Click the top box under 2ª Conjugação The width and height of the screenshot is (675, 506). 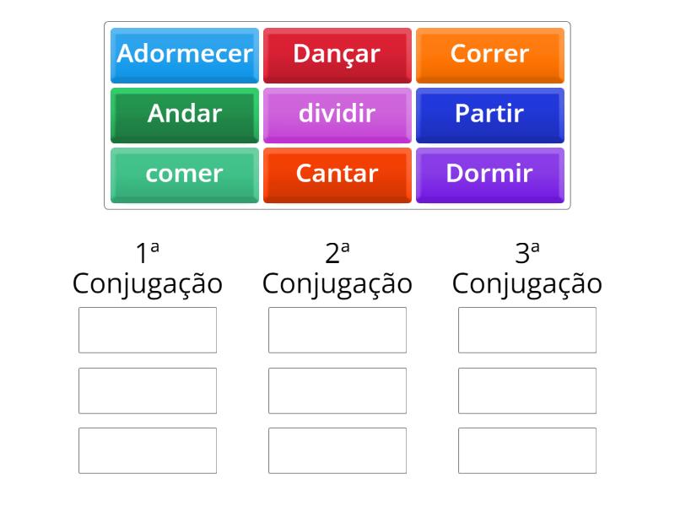[x=337, y=330]
